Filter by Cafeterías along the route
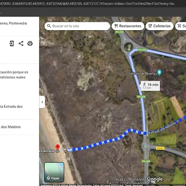 point(160,26)
